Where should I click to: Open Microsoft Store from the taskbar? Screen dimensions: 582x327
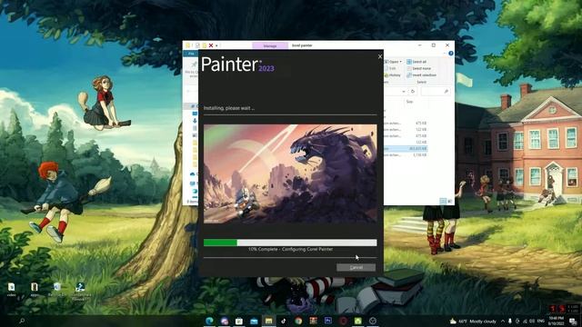click(x=239, y=321)
